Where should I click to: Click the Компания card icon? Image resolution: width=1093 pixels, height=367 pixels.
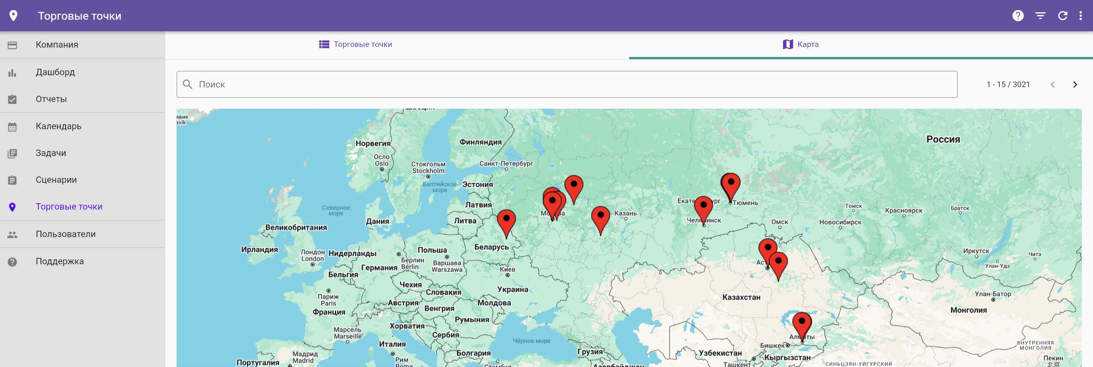12,45
